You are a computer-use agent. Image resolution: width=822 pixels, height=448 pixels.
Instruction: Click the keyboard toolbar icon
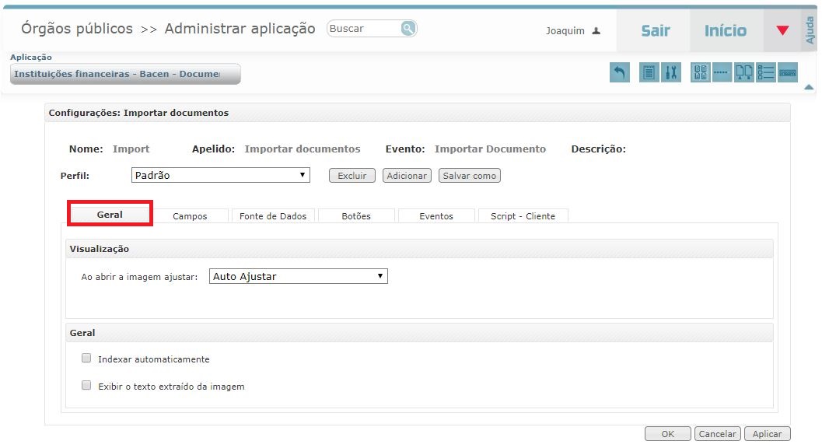tap(788, 72)
